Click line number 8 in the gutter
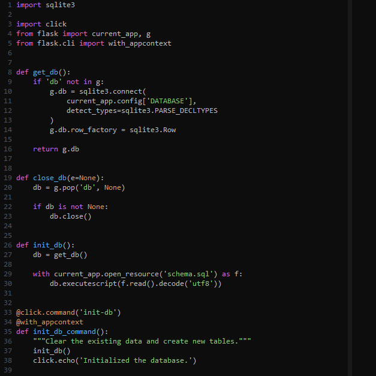 [x=10, y=72]
